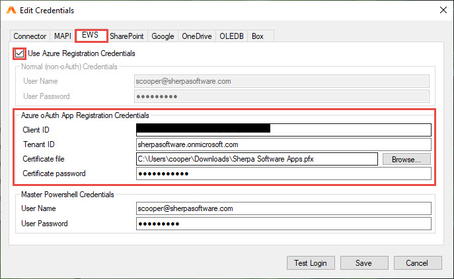
Task: Click Master Powershell User Password field
Action: point(283,224)
